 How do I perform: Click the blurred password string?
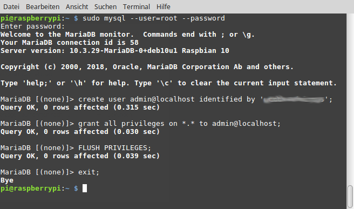[x=294, y=99]
